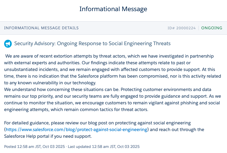Screen dimensions: 227x153
Task: Click the megaphone announcement icon
Action: (8, 44)
